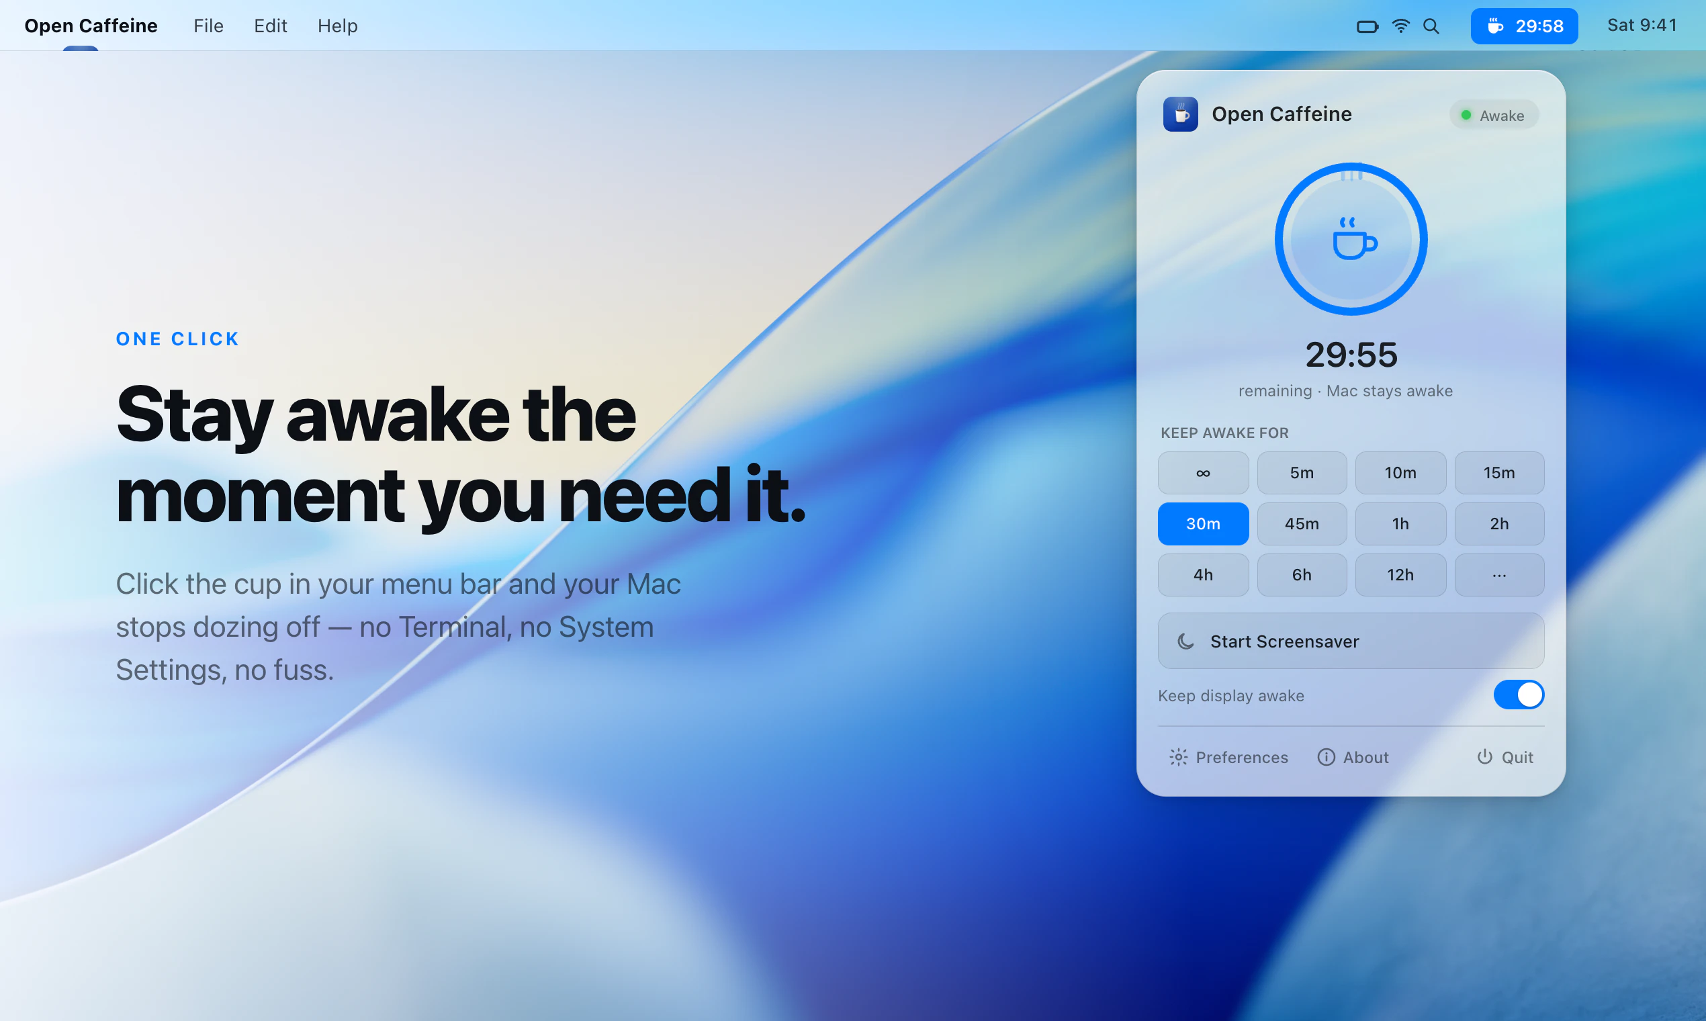The height and width of the screenshot is (1021, 1706).
Task: Toggle the Keep display awake switch
Action: coord(1519,695)
